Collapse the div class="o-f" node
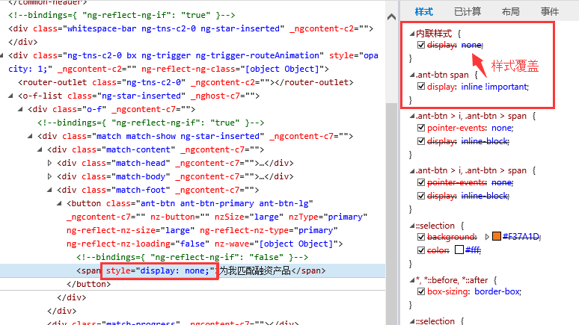Viewport: 579px width, 325px height. coord(20,109)
